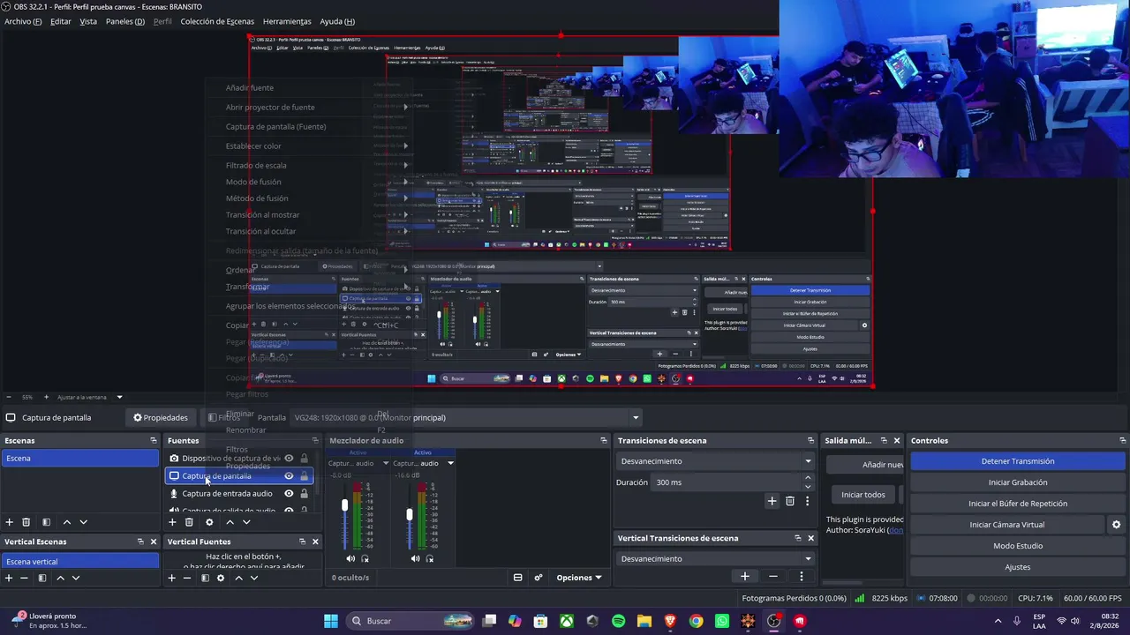Open advanced audio properties gears icon
Viewport: 1130px width, 635px height.
click(x=539, y=578)
